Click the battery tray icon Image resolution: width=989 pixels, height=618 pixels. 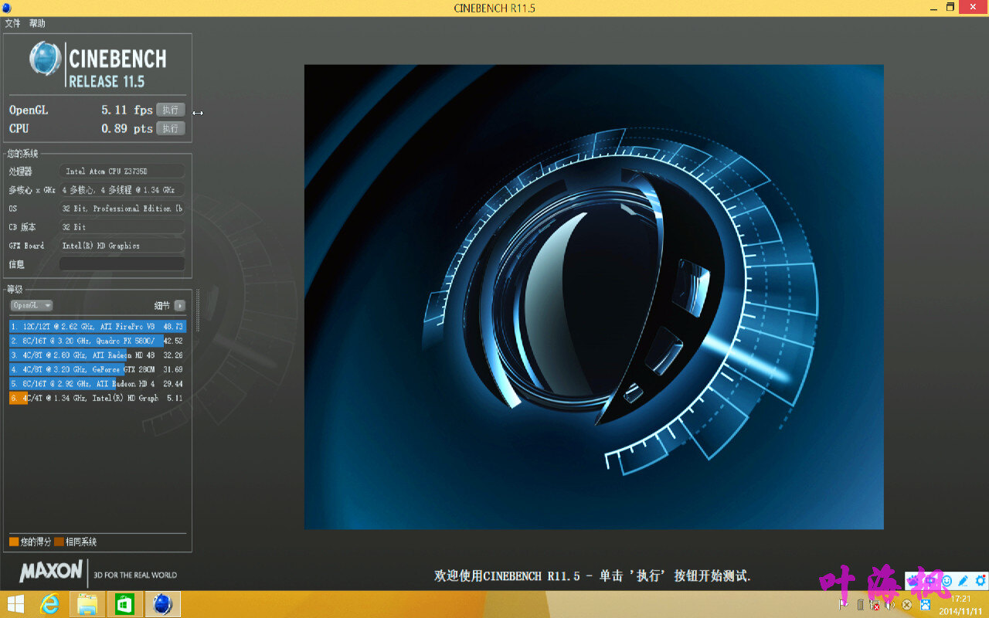(860, 604)
